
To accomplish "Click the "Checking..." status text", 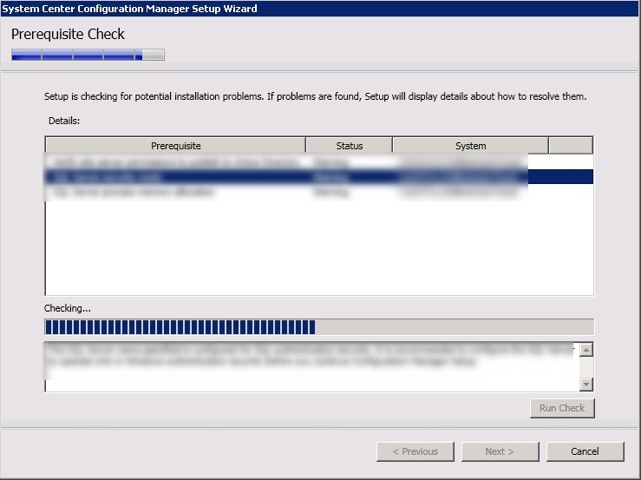I will [68, 308].
